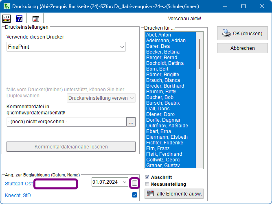Uncheck the Knecht, StD checkbox
Image resolution: width=272 pixels, height=204 pixels.
pyautogui.click(x=134, y=195)
